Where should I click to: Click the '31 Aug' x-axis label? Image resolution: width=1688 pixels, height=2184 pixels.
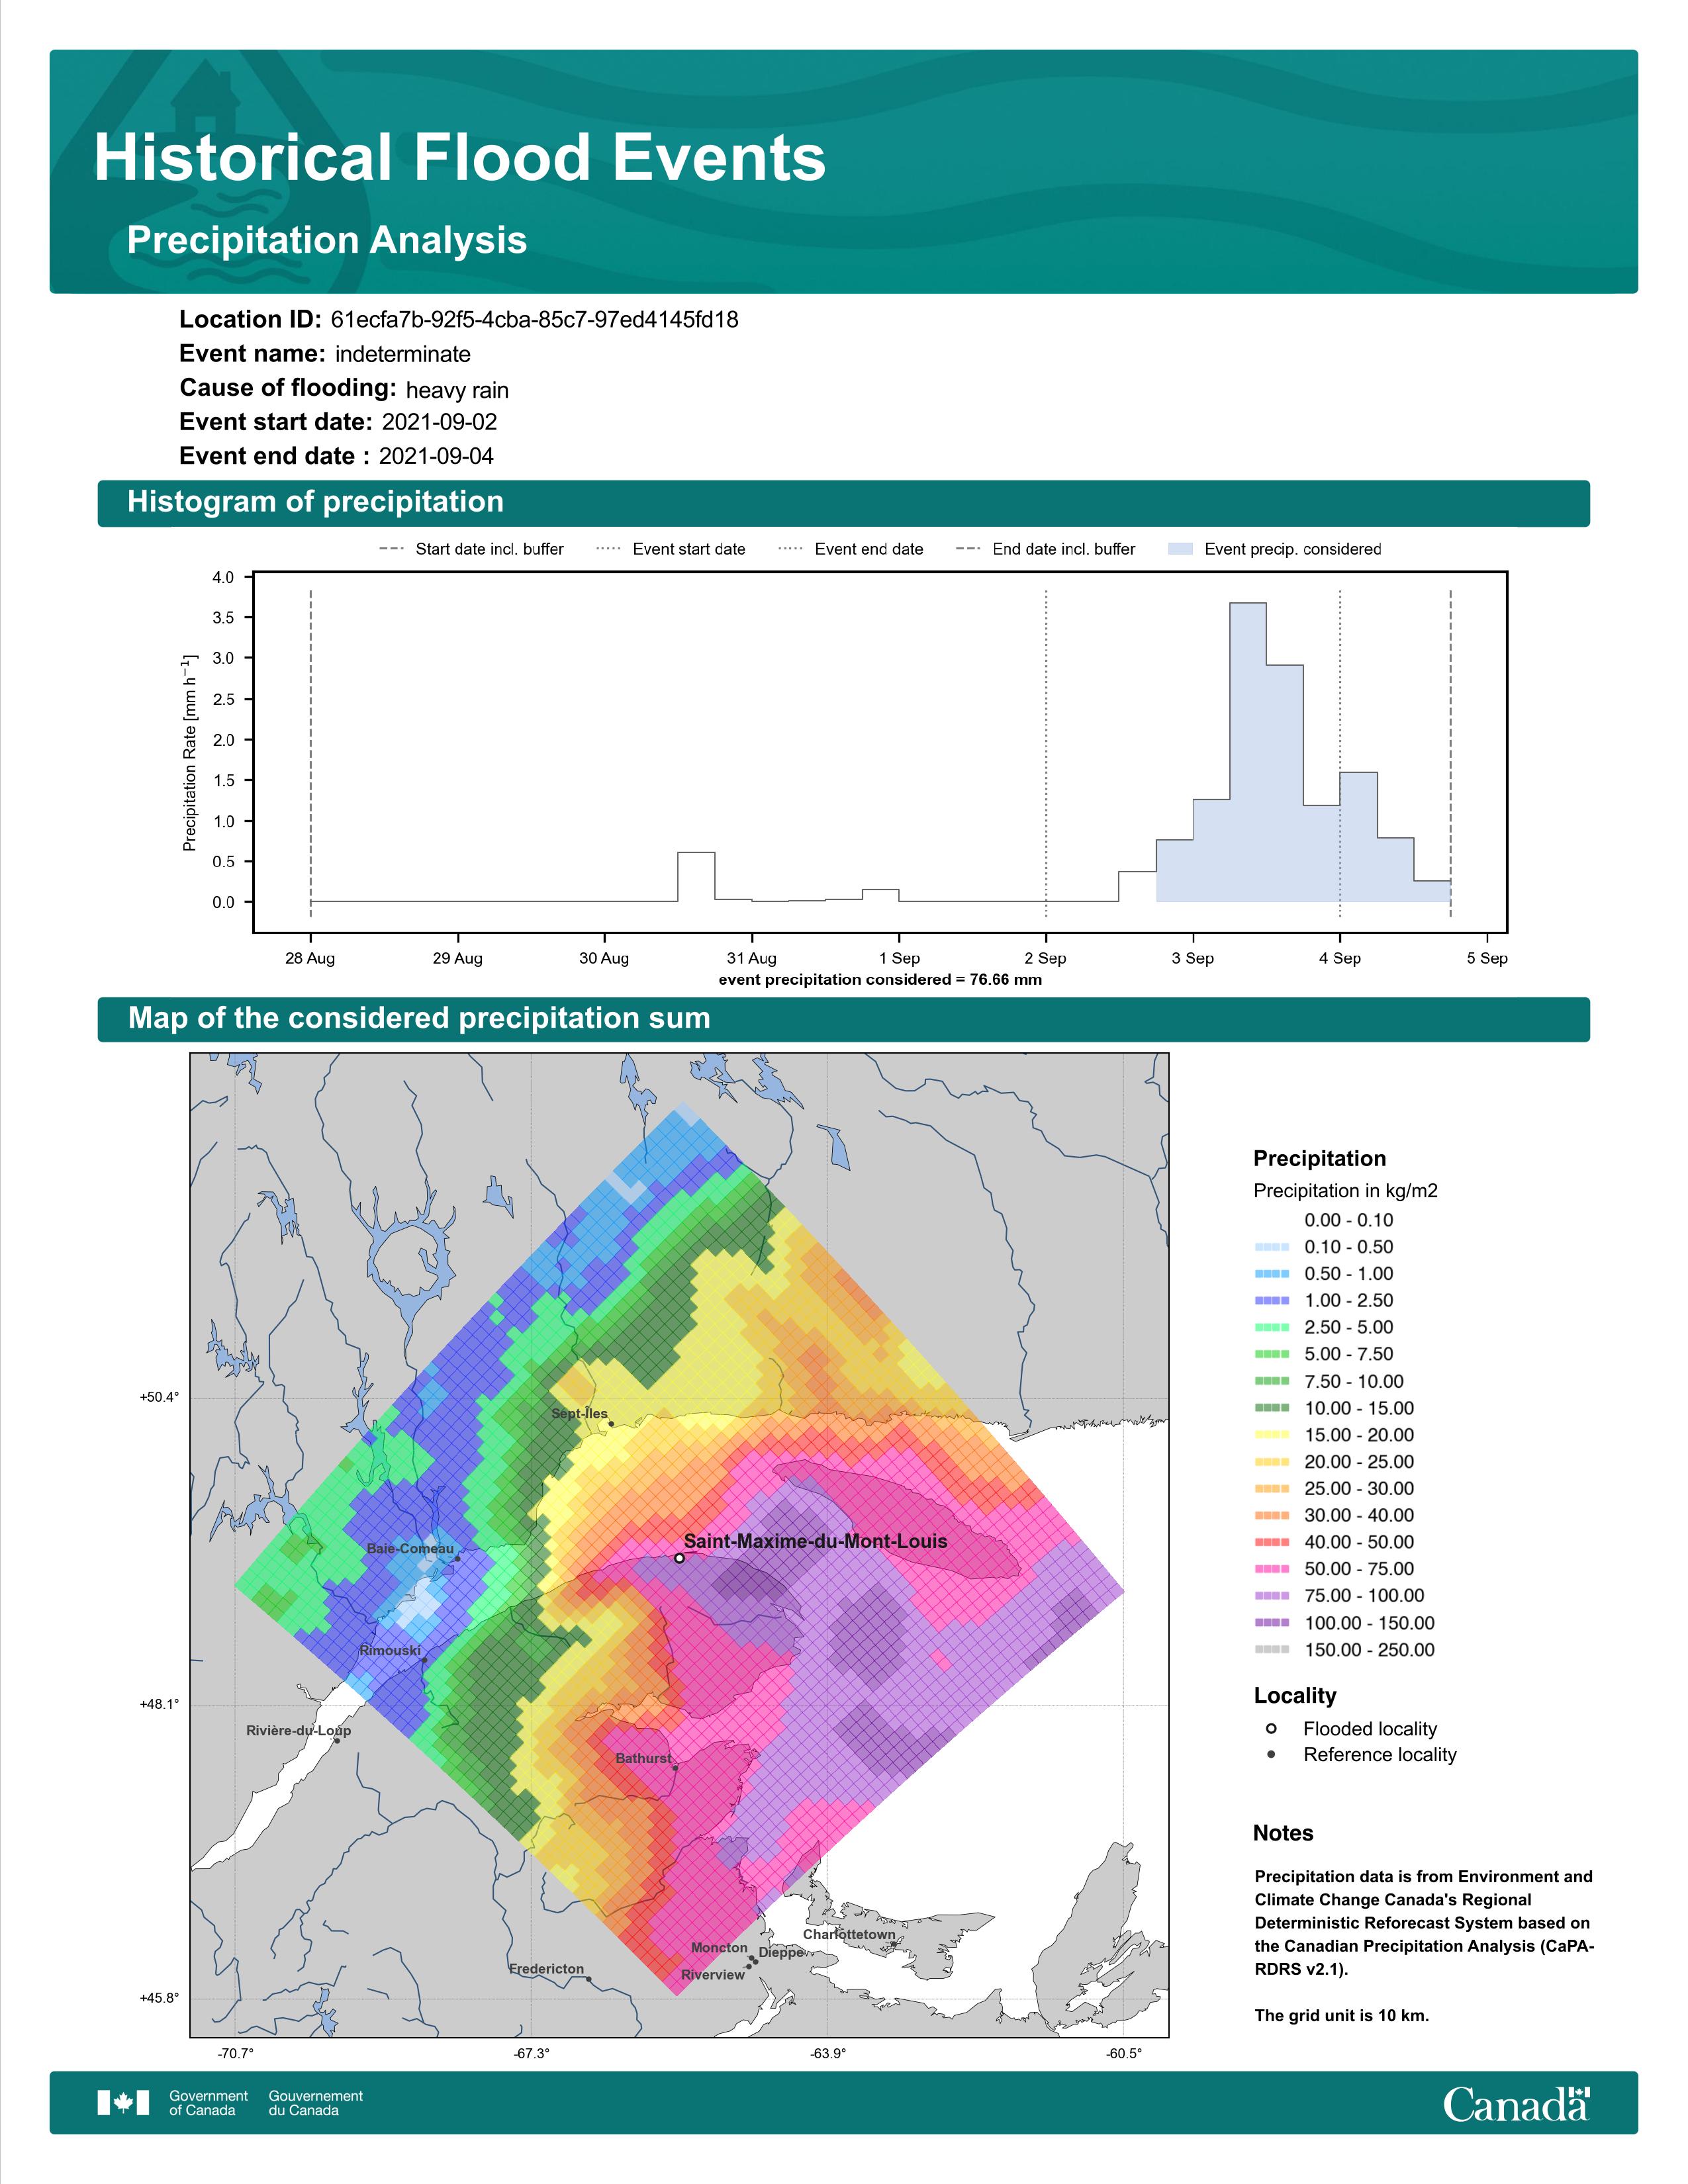[751, 958]
